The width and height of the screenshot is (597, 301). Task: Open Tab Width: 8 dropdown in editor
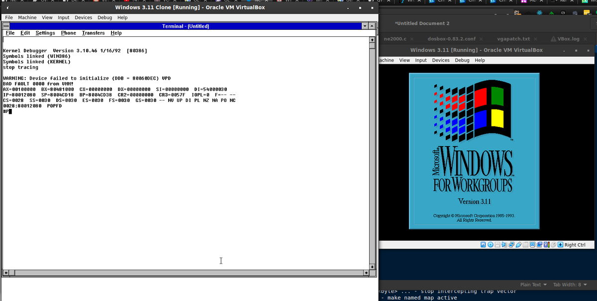pyautogui.click(x=570, y=285)
